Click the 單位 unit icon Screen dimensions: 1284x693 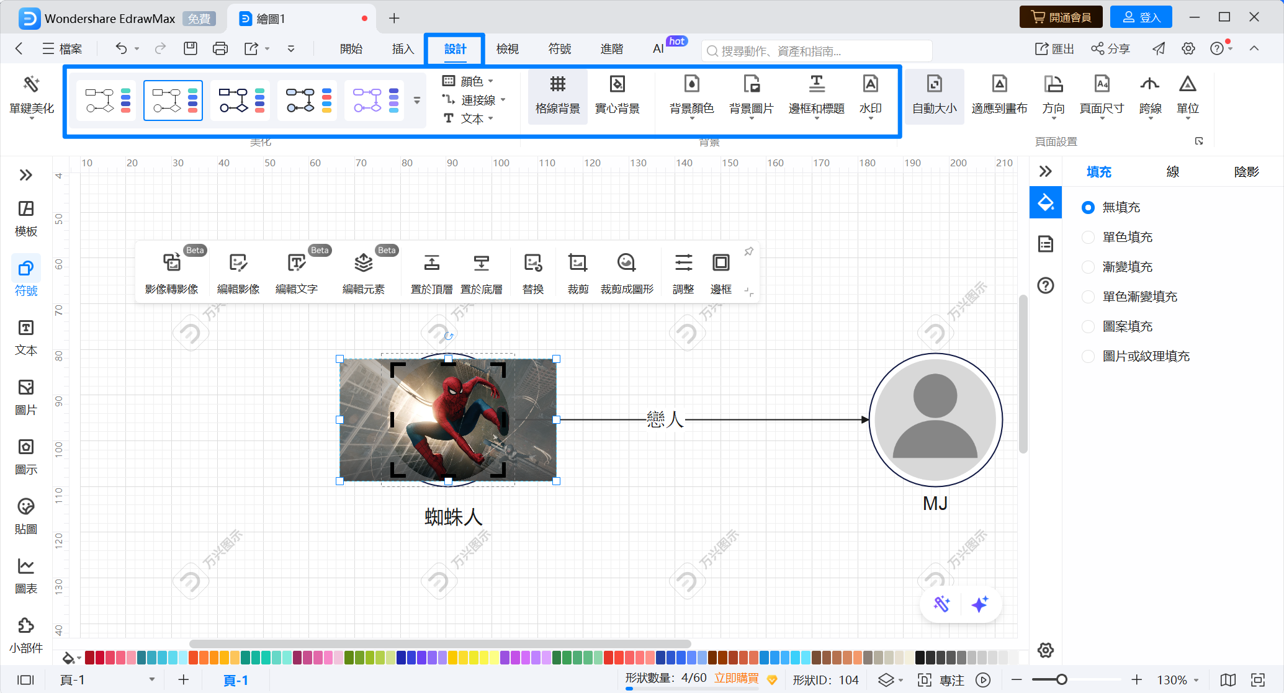click(x=1187, y=96)
